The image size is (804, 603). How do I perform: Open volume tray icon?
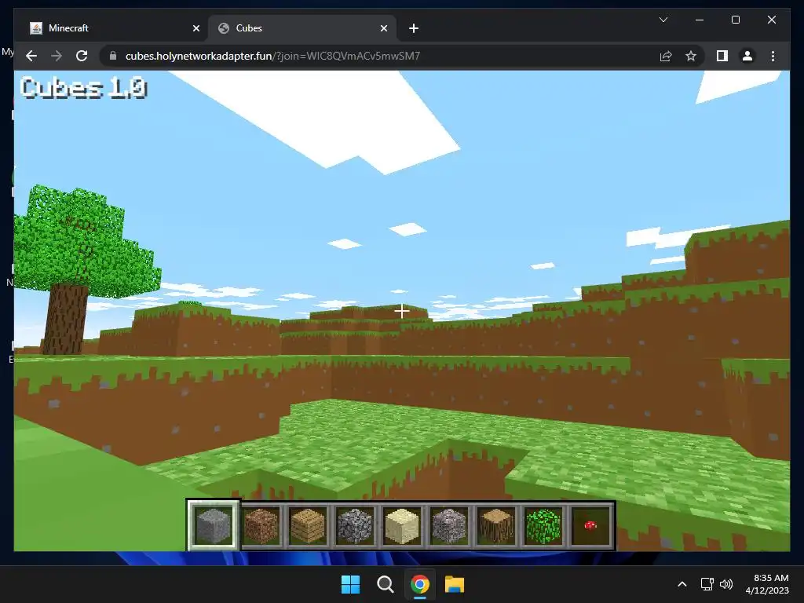726,584
